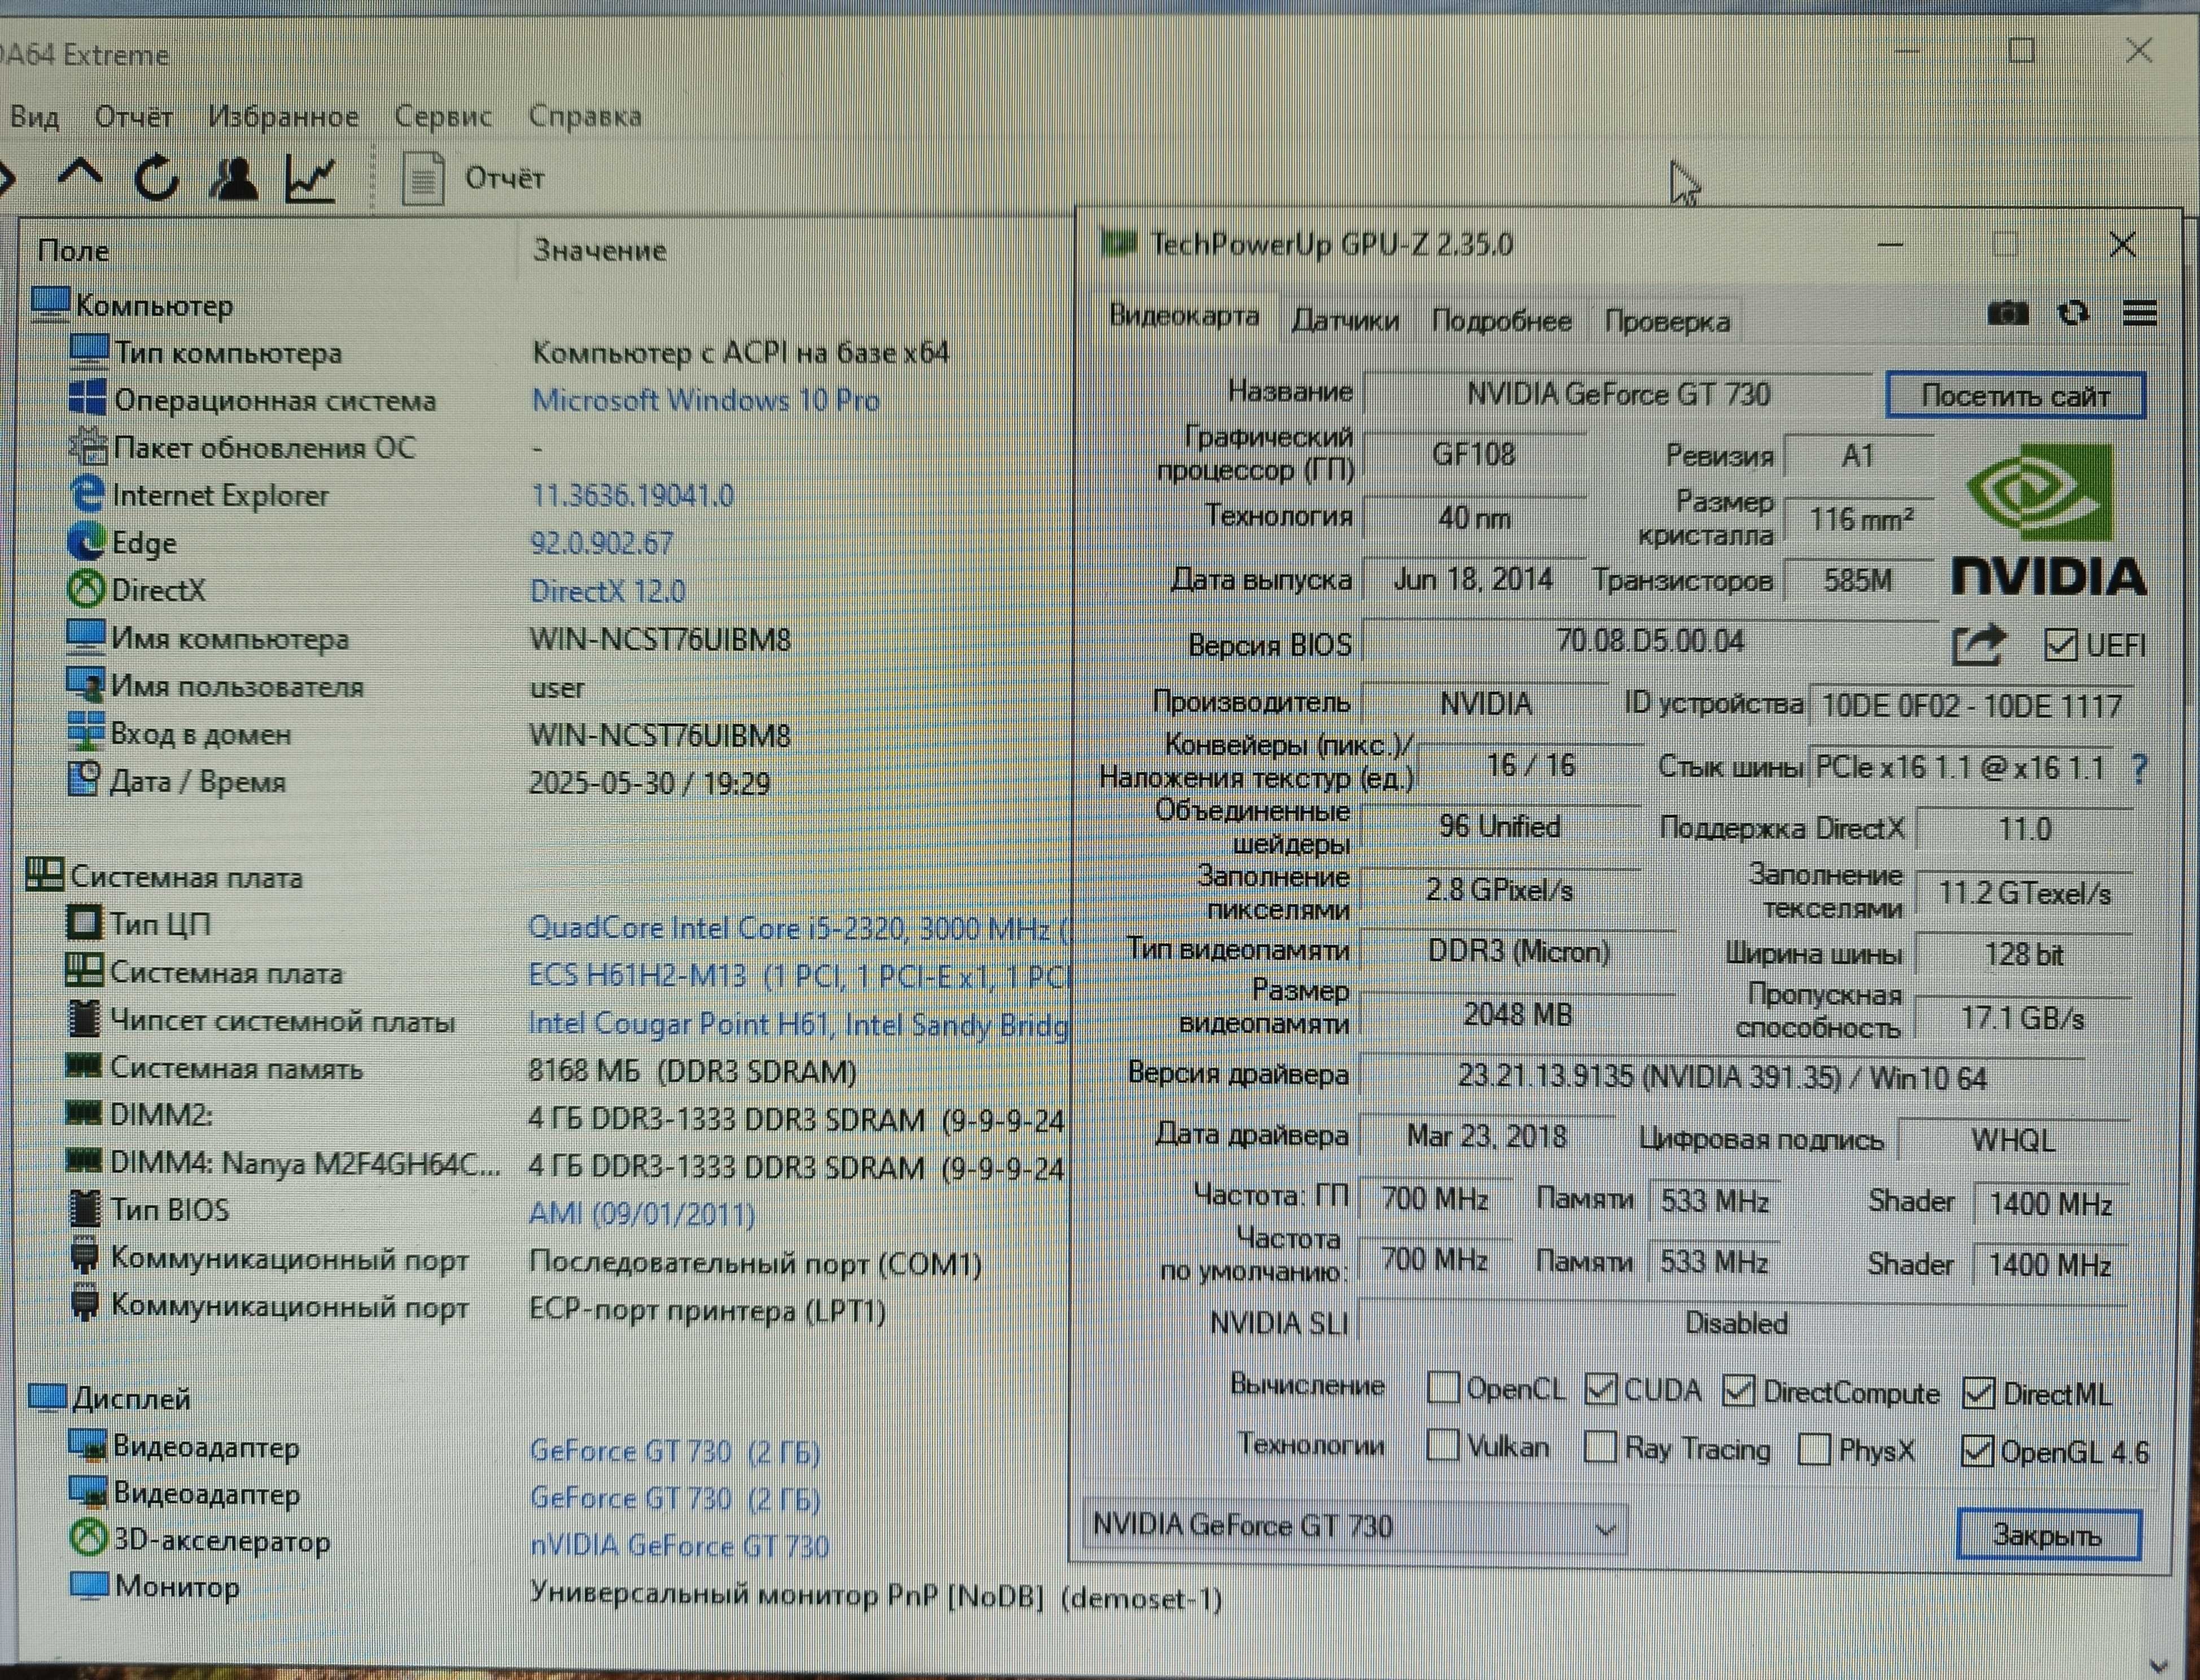Image resolution: width=2200 pixels, height=1680 pixels.
Task: Toggle the DirectCompute checkbox
Action: tap(1739, 1391)
